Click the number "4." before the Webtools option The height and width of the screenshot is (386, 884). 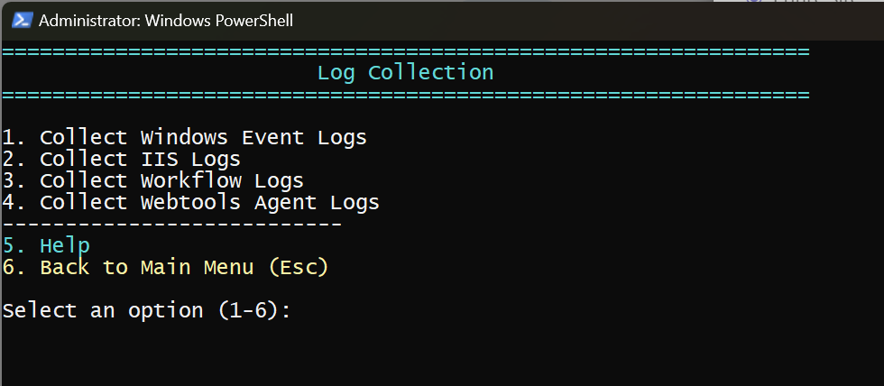14,202
